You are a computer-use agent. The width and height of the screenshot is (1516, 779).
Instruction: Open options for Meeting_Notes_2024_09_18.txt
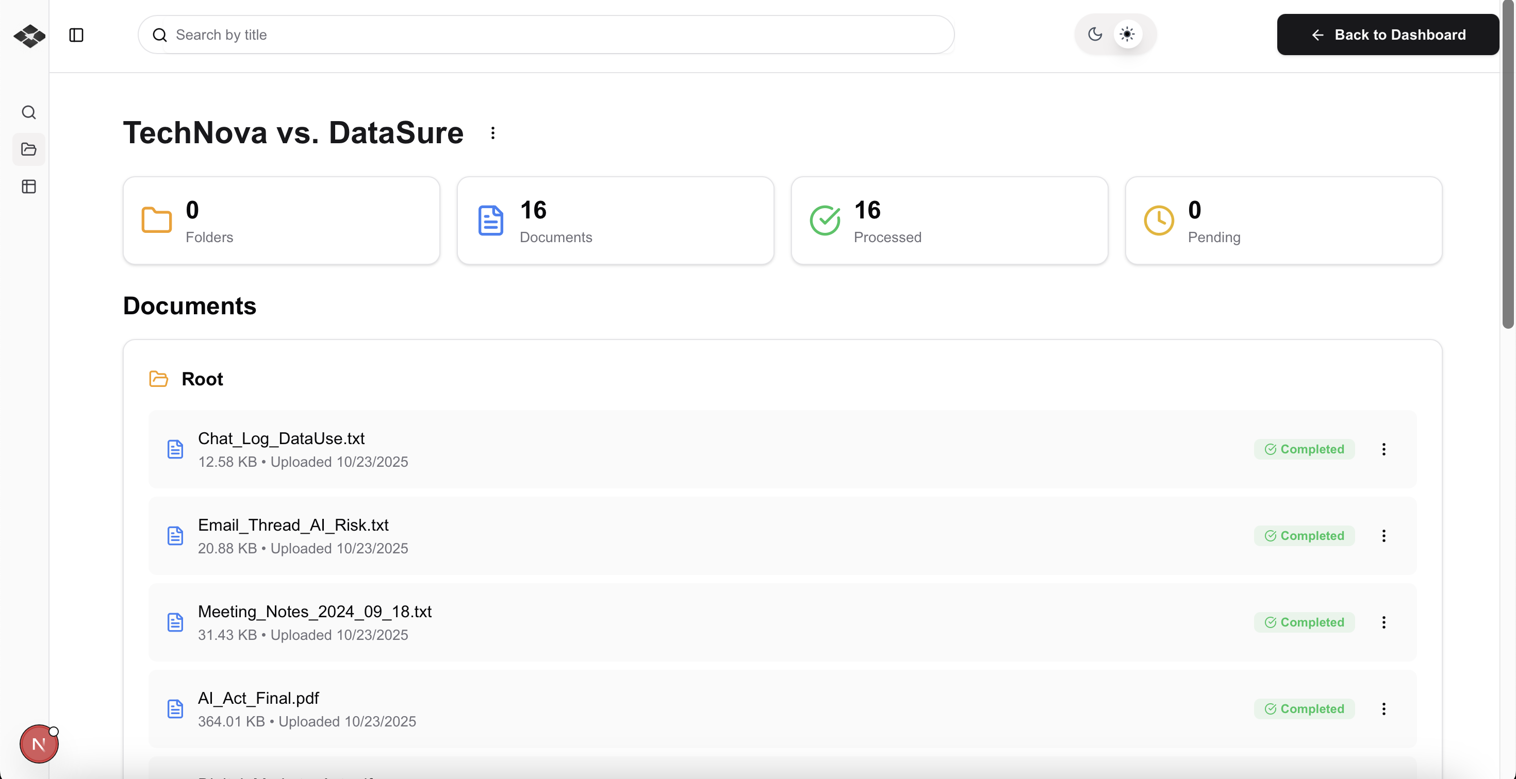[1383, 622]
